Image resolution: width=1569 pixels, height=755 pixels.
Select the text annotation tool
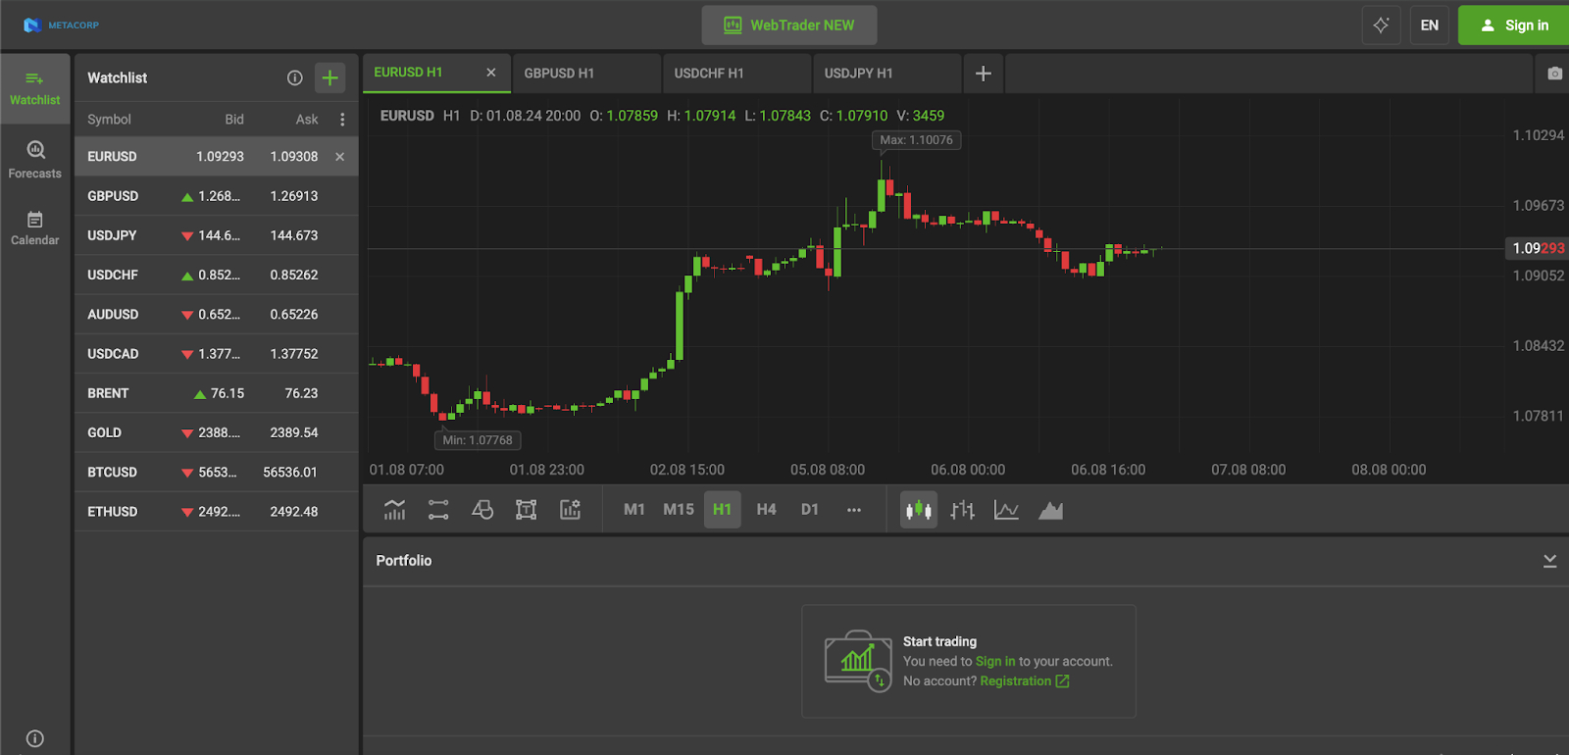point(527,510)
